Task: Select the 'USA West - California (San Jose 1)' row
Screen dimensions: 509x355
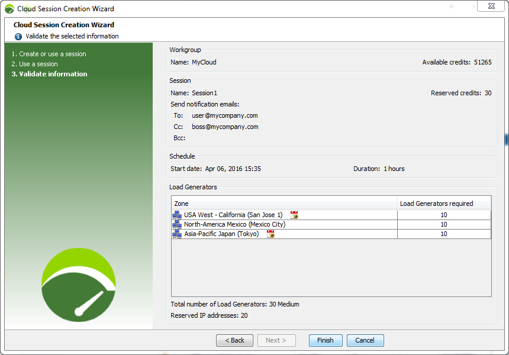Action: coord(331,215)
